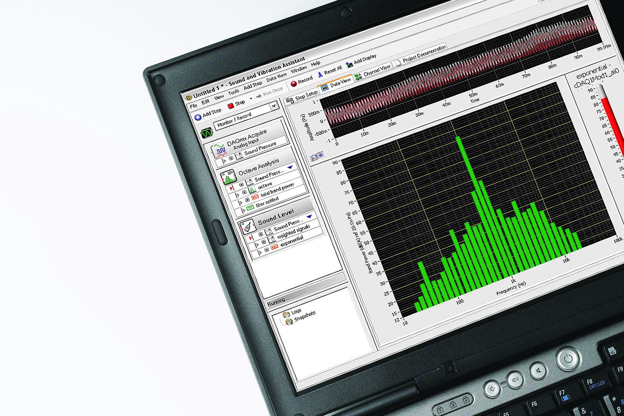
Task: Click the crosshair cursor icon beside the magnifier
Action: [x=321, y=155]
